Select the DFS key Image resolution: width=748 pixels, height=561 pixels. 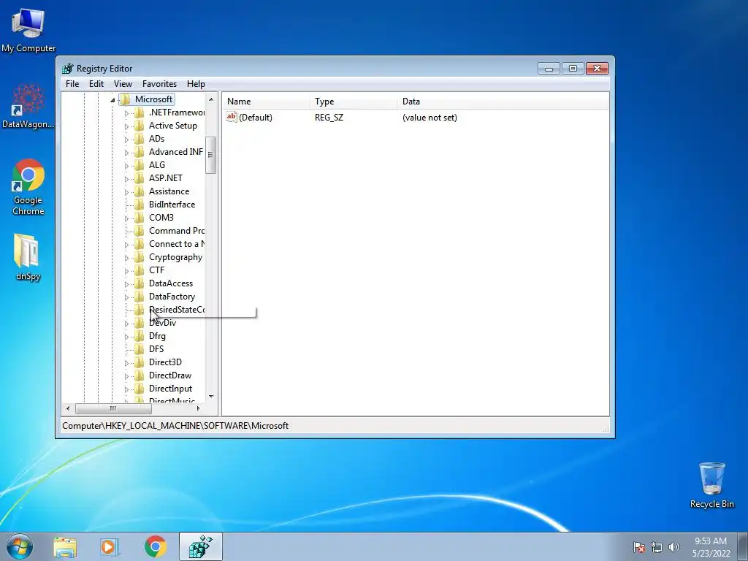(x=156, y=348)
